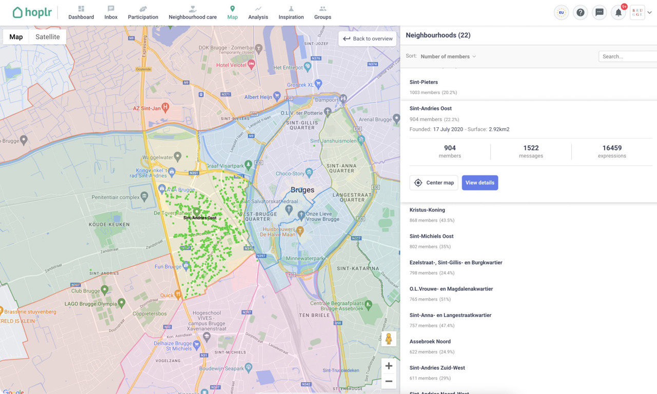
Task: Open Neighbourhood care
Action: tap(192, 13)
